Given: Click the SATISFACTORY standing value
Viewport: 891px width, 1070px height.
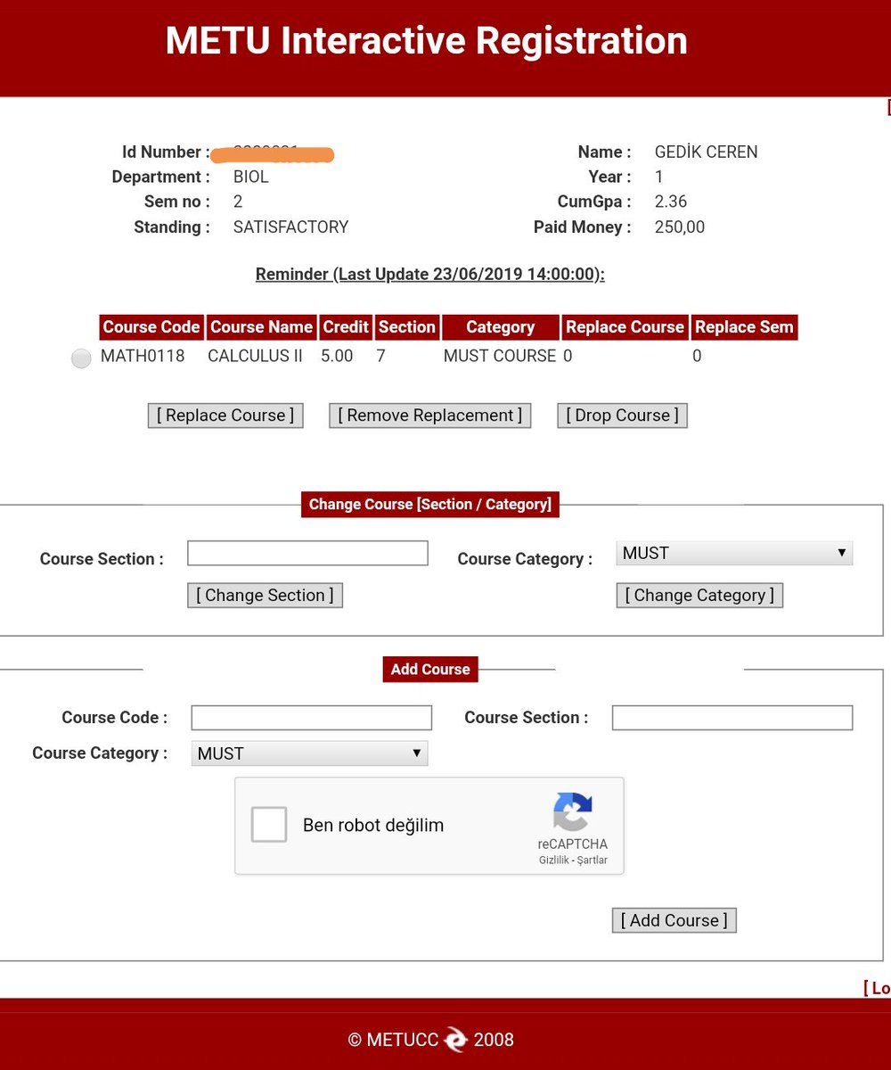Looking at the screenshot, I should [x=291, y=226].
